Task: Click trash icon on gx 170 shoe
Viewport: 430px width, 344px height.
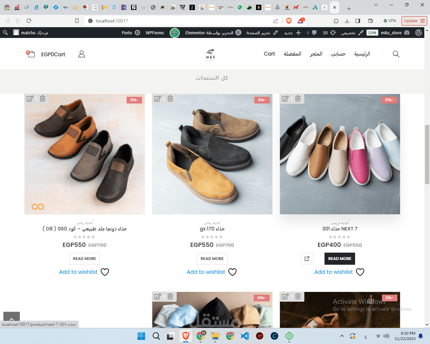Action: (x=170, y=98)
